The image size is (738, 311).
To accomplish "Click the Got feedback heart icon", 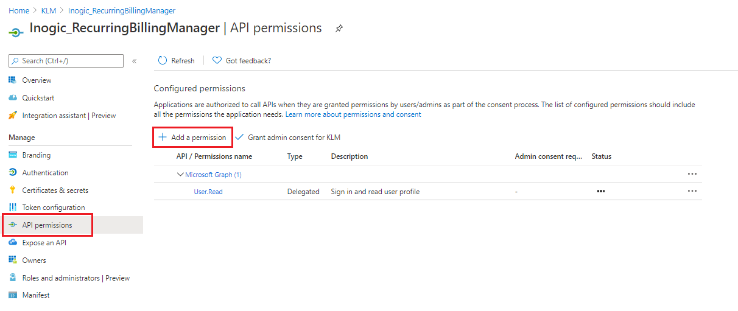I will (217, 60).
